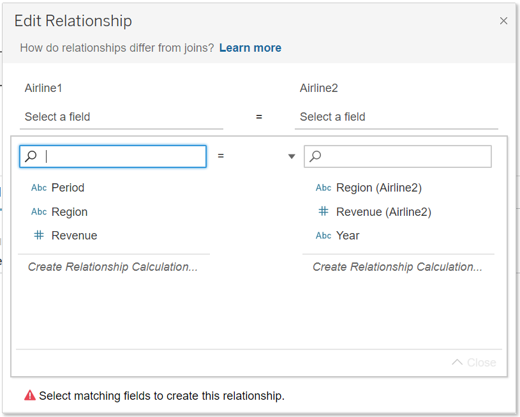Pick Revenue (Airline2) field
The image size is (520, 417).
tap(383, 212)
